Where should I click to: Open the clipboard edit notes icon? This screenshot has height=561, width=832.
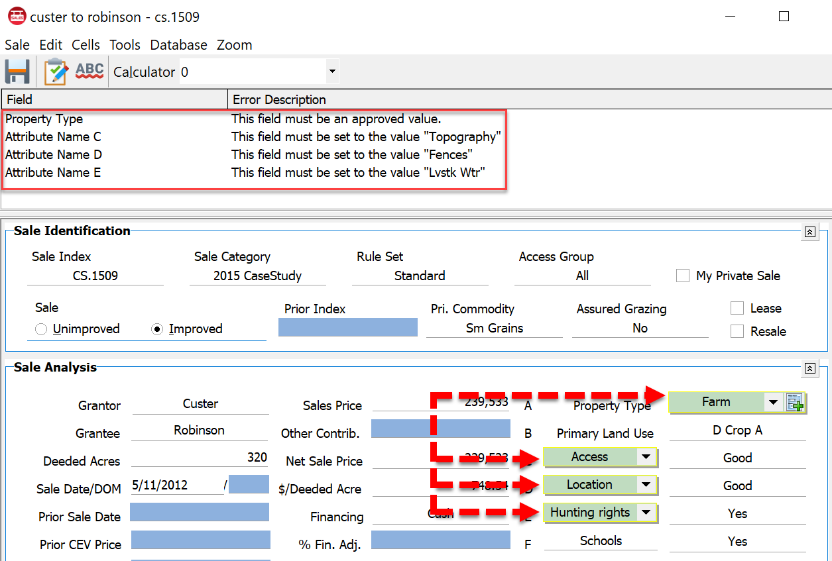[x=56, y=71]
